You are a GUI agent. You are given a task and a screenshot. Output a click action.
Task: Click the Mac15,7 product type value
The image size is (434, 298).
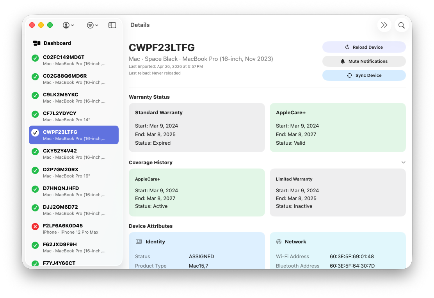[x=198, y=266]
